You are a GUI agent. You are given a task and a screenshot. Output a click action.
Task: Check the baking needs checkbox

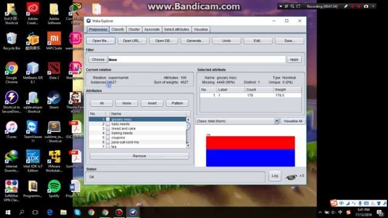click(x=108, y=133)
